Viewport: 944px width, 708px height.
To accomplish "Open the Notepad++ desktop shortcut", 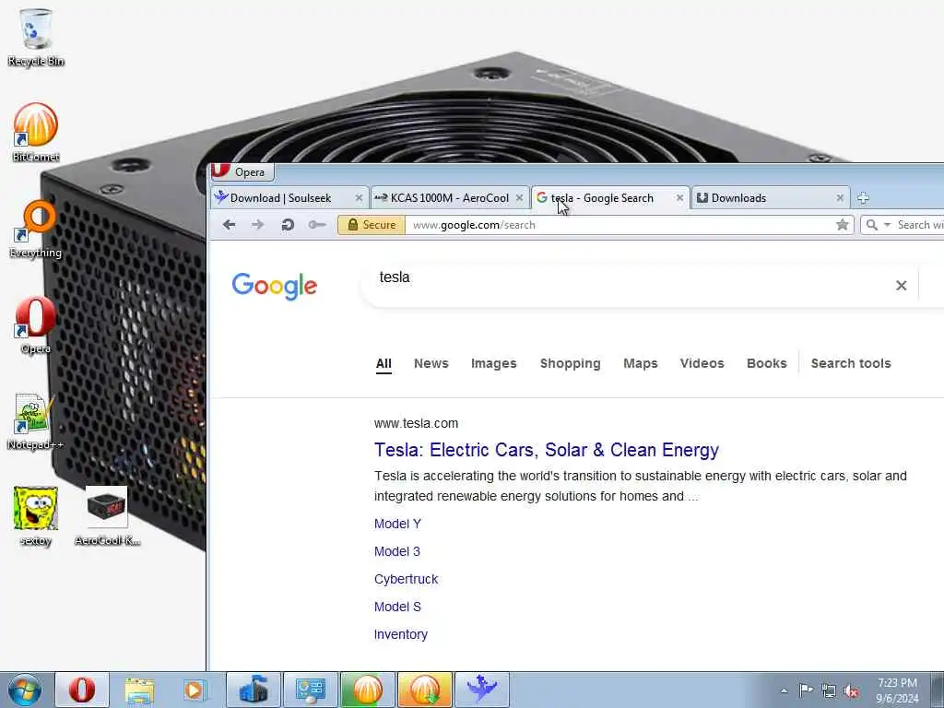I will [36, 421].
